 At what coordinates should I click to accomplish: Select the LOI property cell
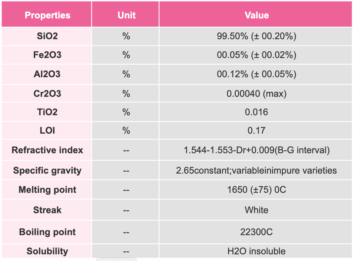47,131
